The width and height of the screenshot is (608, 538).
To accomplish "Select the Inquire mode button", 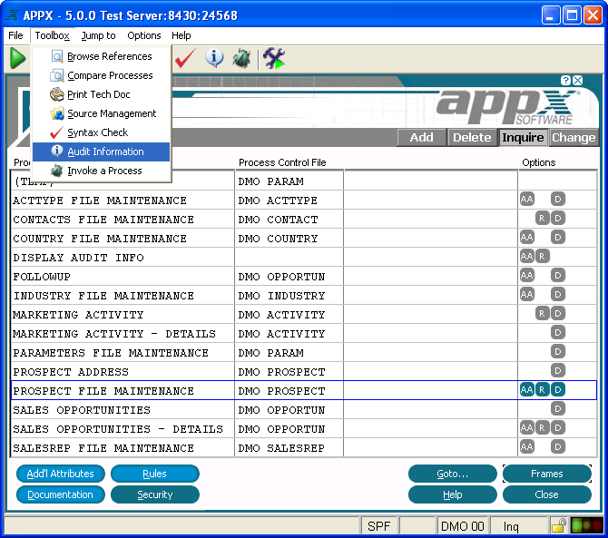I will click(x=523, y=138).
